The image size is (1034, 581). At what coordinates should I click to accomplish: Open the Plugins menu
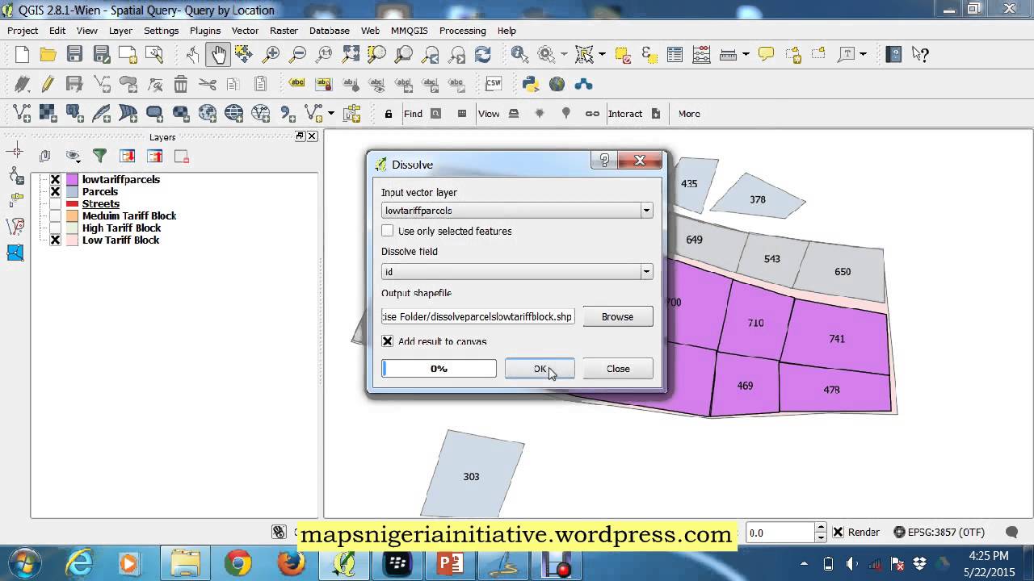click(205, 31)
